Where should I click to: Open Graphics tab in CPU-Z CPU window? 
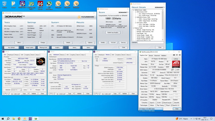tap(27, 55)
